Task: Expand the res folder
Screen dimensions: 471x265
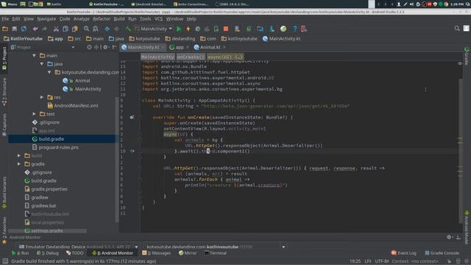Action: point(42,97)
